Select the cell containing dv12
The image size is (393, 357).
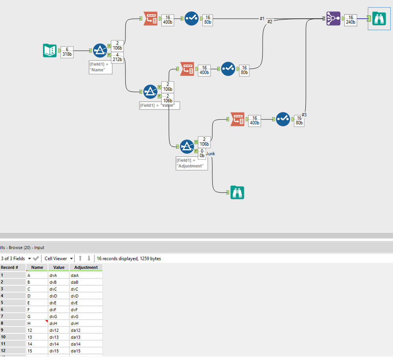point(59,330)
